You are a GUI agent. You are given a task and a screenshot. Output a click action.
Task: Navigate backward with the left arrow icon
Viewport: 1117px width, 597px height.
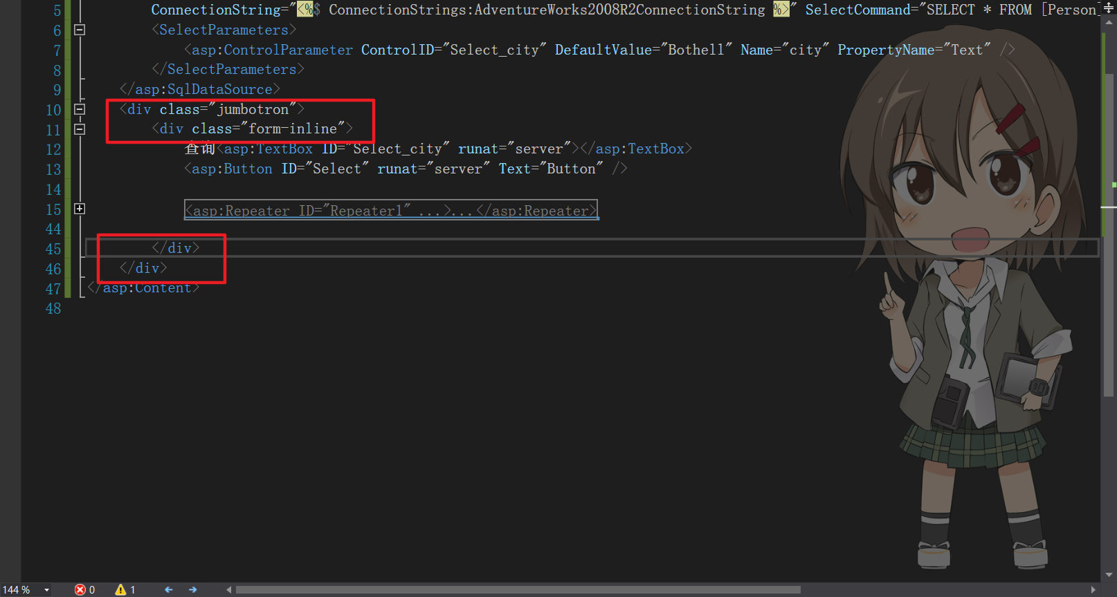click(168, 589)
